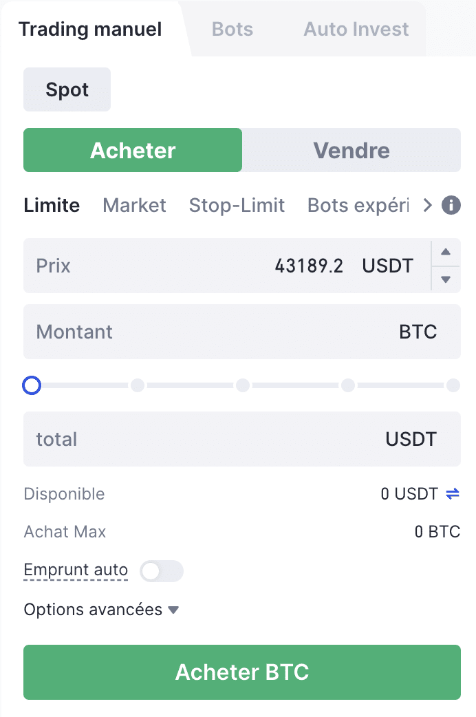Increase the Prix value with the up arrow
476x717 pixels.
[446, 252]
